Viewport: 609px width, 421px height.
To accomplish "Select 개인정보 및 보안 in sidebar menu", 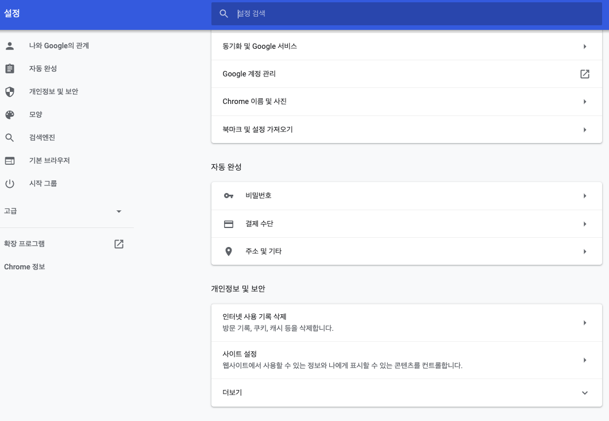I will click(x=53, y=92).
